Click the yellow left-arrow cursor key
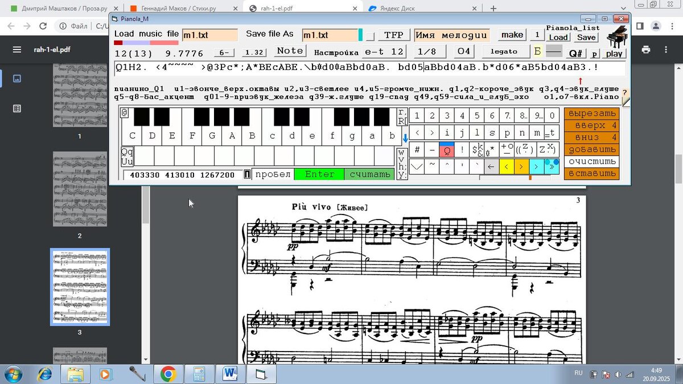This screenshot has width=683, height=384. coord(506,167)
